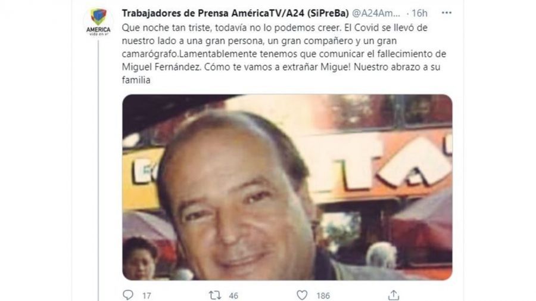Image resolution: width=536 pixels, height=301 pixels.
Task: Click the reply count 17
Action: 147,296
